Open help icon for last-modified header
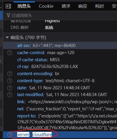 pos(10,95)
